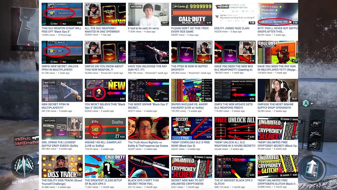Open title "HAVE YOU SEEN THE RAY GUN IN MULTIPLAYER"
The width and height of the screenshot is (337, 190).
coord(278,68)
